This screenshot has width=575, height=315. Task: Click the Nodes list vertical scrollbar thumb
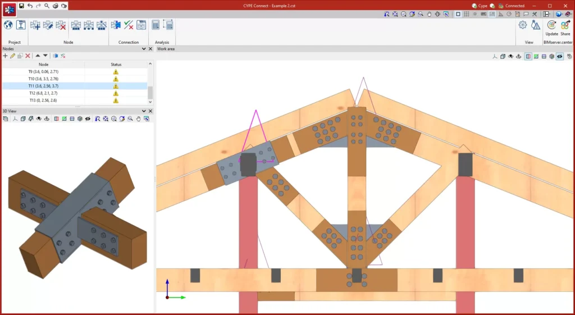coord(150,92)
